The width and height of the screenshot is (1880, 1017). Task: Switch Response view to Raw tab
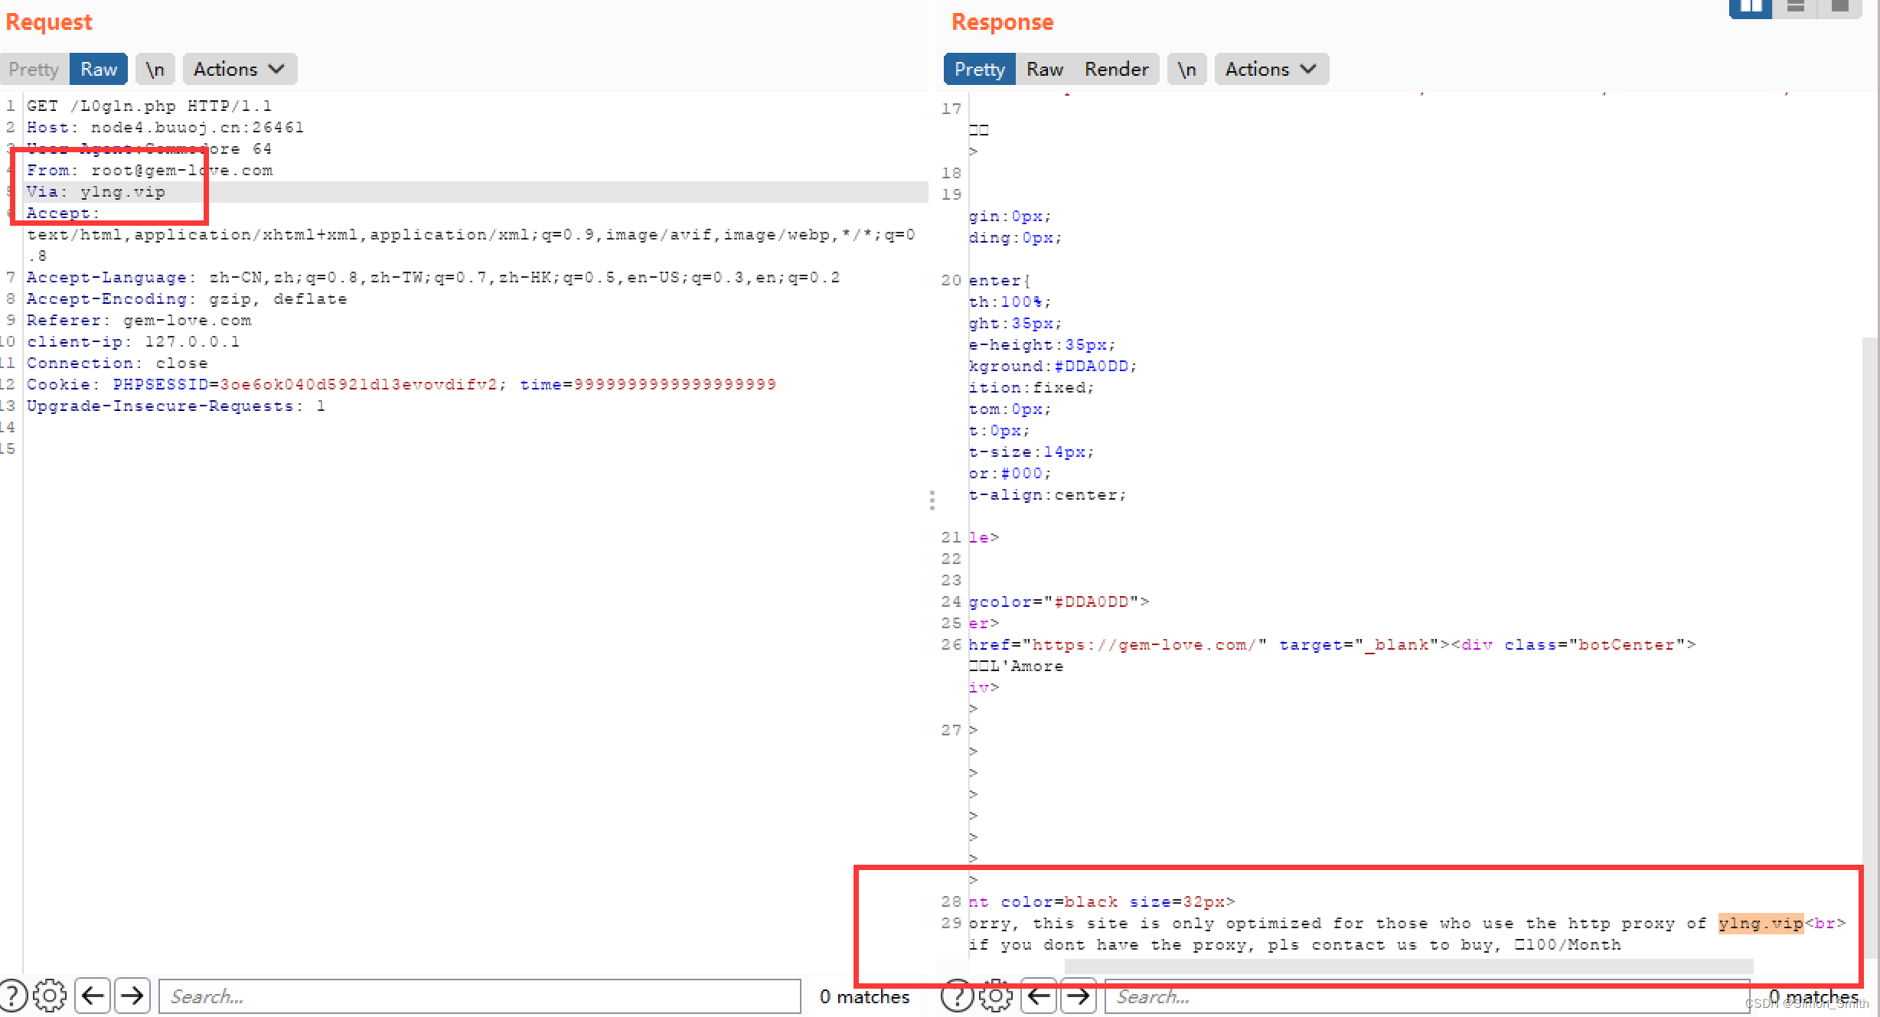tap(1044, 69)
